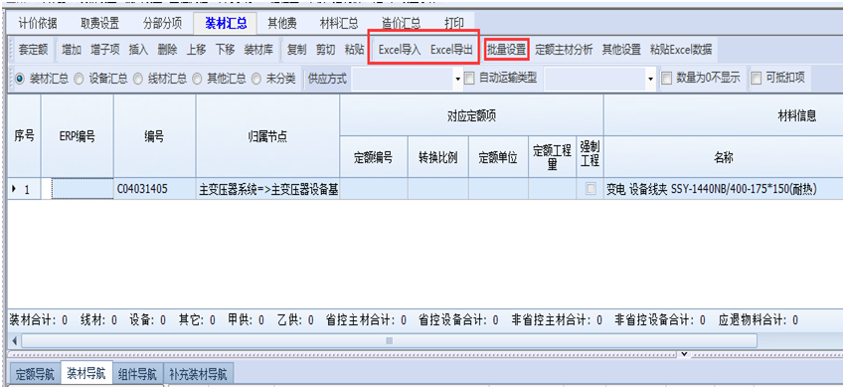Click 插入 in the toolbar
The image size is (845, 389).
138,50
